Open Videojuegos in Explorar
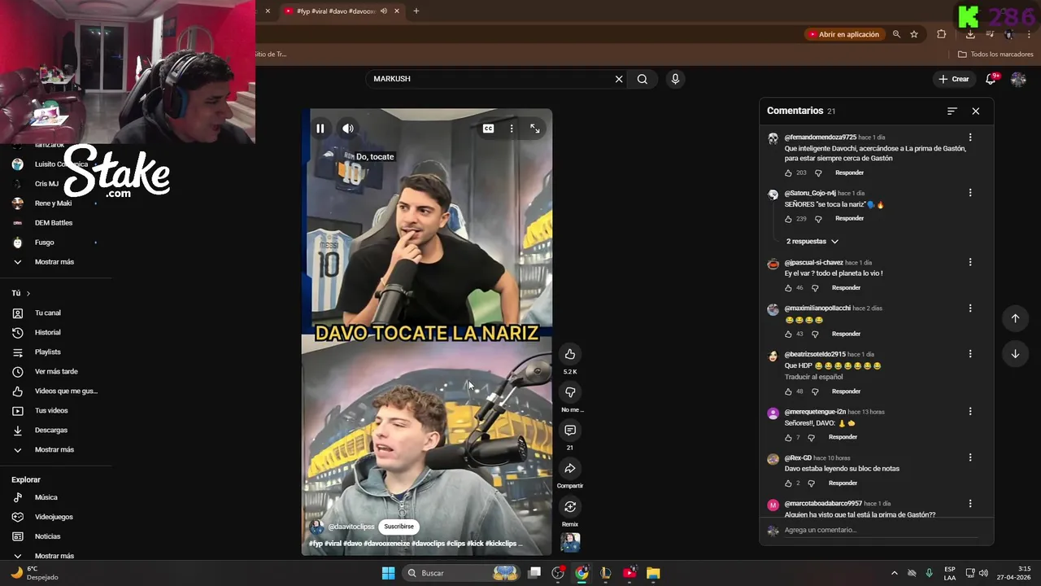The image size is (1041, 586). pos(54,517)
